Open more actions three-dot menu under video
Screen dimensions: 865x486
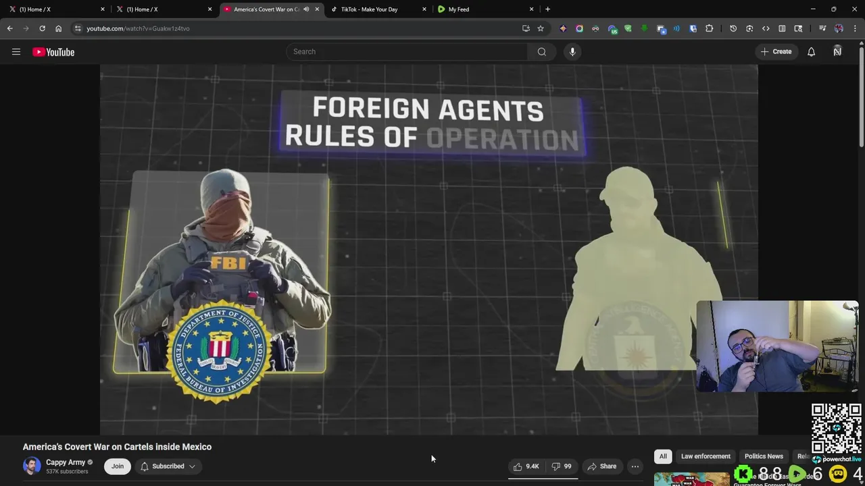pos(635,466)
